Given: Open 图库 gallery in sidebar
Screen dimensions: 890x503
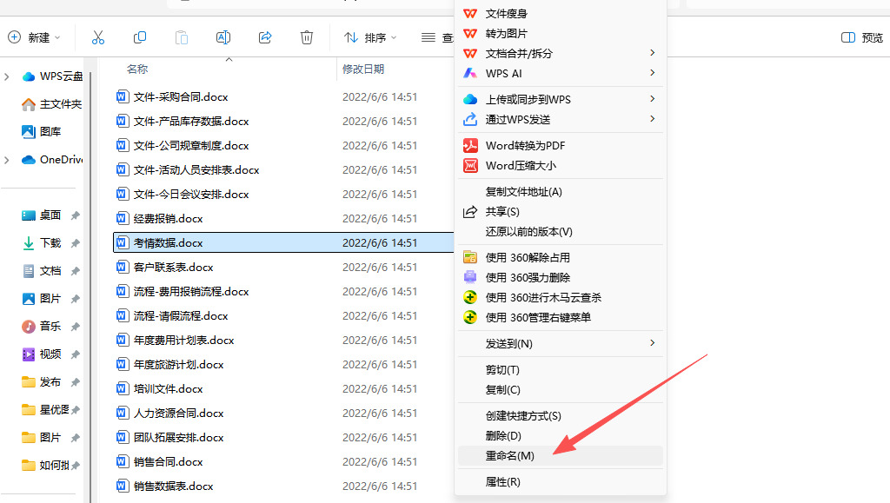Looking at the screenshot, I should click(x=42, y=131).
